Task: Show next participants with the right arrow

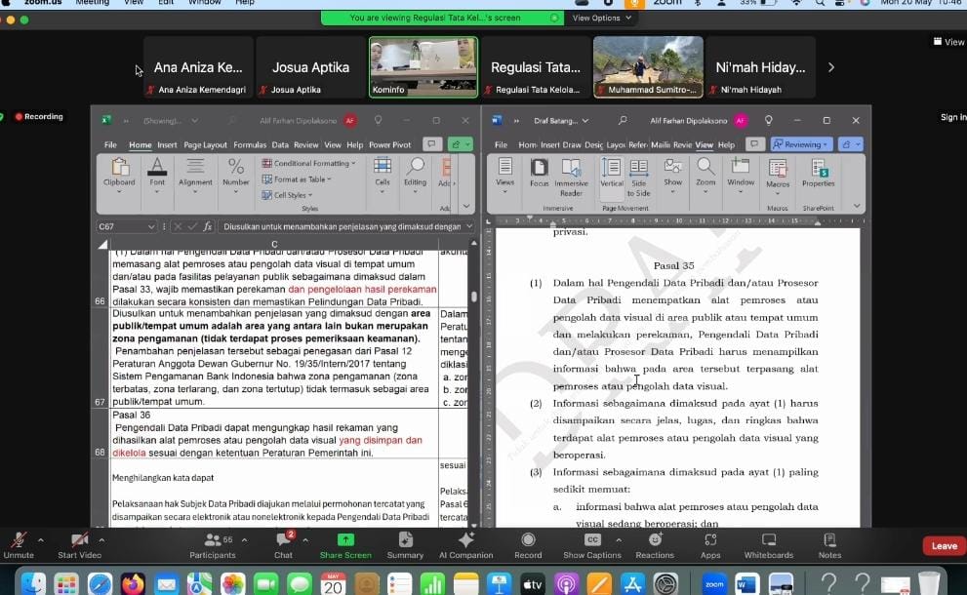Action: coord(831,67)
